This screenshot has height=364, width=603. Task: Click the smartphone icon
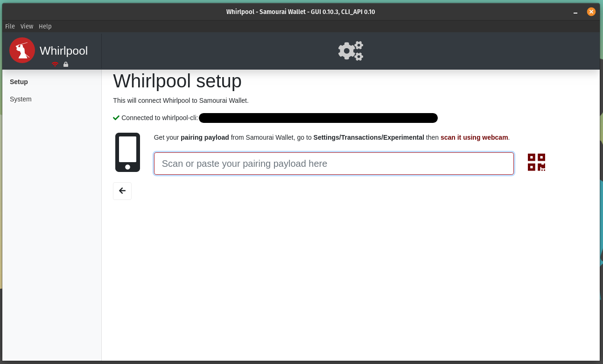tap(127, 152)
